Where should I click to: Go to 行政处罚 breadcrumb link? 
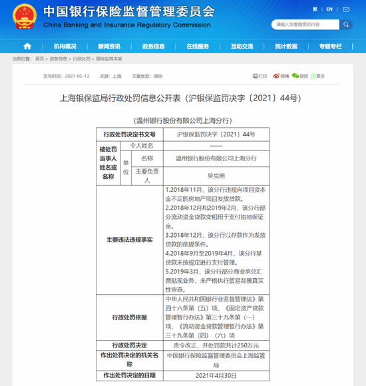pyautogui.click(x=81, y=59)
